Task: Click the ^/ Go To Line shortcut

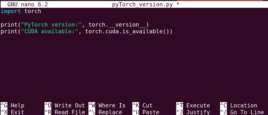Action: tap(242, 112)
